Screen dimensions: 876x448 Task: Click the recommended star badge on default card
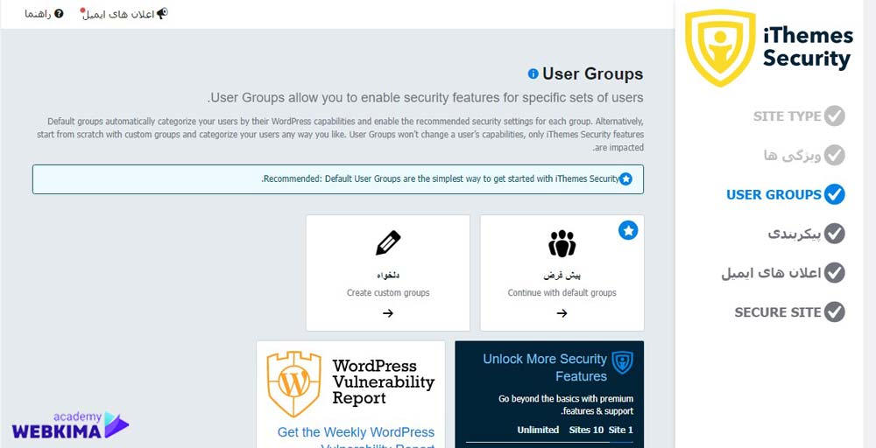[x=628, y=230]
